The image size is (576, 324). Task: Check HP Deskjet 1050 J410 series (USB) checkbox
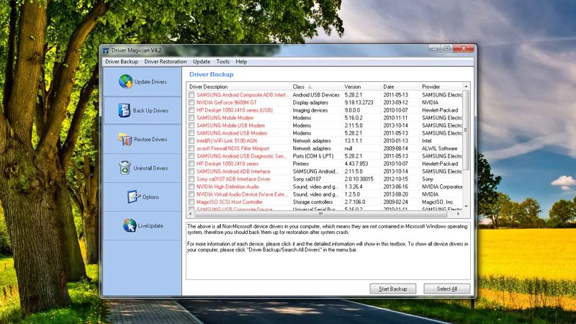tap(192, 110)
